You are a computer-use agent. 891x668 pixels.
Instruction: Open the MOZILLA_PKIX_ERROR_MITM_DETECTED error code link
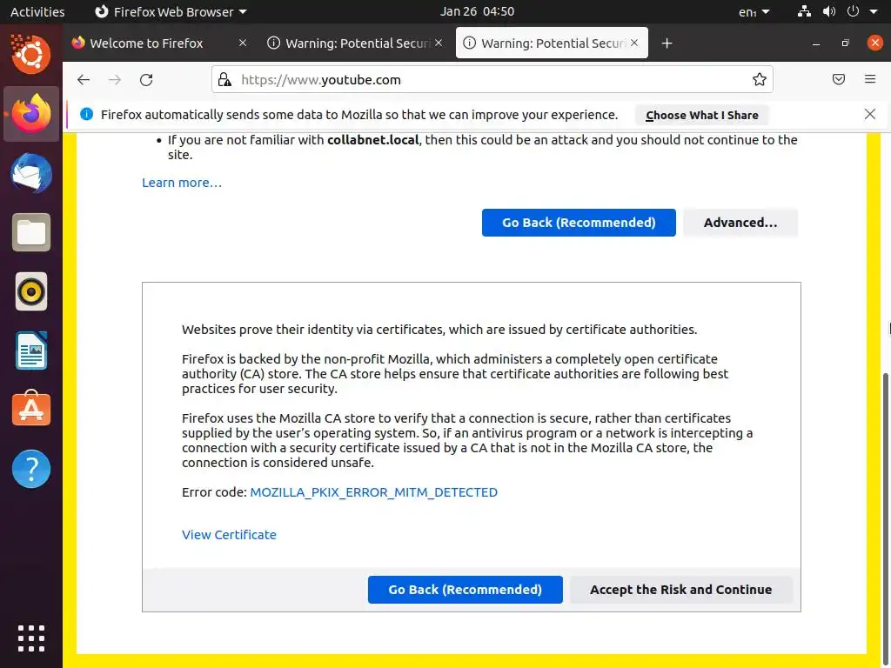pos(374,492)
